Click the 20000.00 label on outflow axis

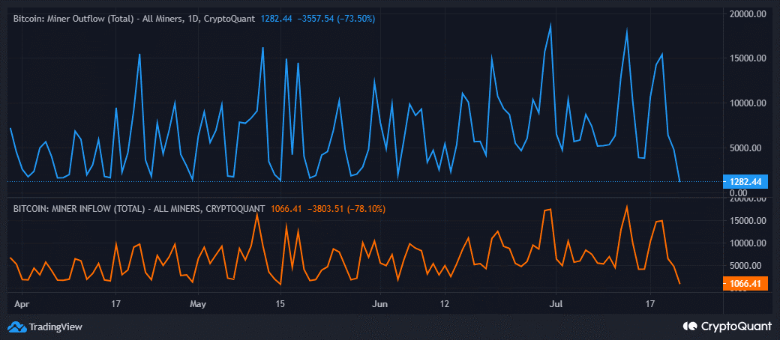pyautogui.click(x=748, y=13)
